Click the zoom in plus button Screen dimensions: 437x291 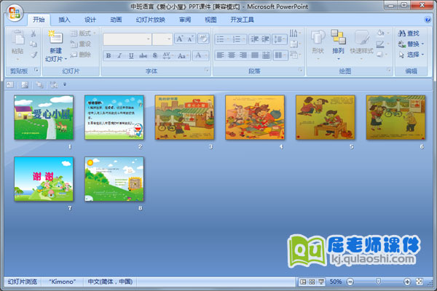tap(406, 281)
